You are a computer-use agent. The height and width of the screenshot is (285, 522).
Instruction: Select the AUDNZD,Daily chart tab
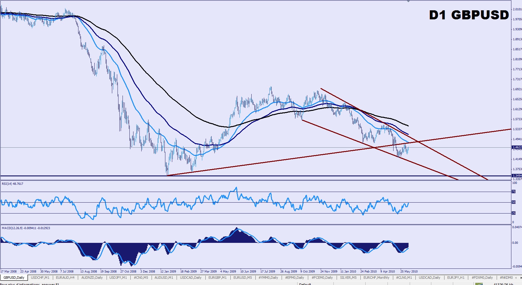[92, 278]
